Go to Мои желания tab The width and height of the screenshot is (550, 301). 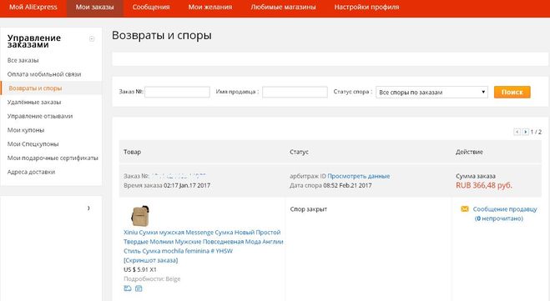pyautogui.click(x=210, y=7)
